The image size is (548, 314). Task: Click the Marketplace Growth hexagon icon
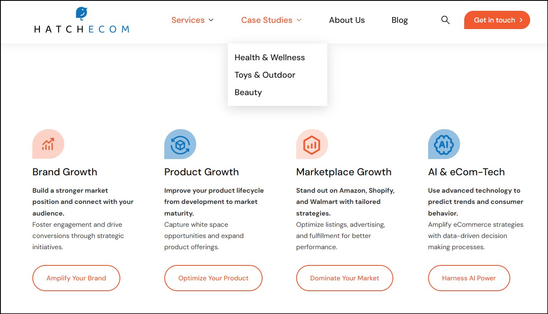pos(312,144)
